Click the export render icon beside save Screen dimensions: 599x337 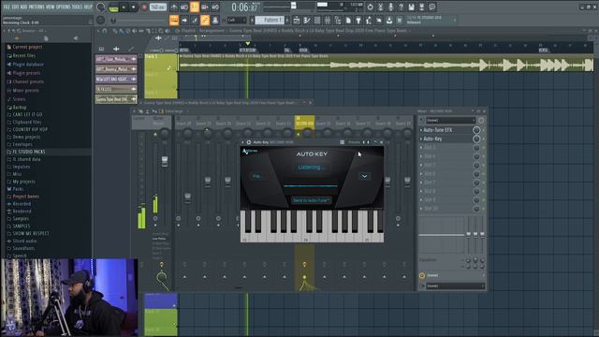[x=421, y=7]
